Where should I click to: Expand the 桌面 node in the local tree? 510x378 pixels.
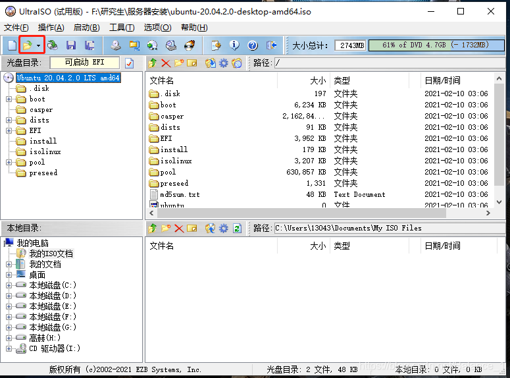(x=9, y=275)
